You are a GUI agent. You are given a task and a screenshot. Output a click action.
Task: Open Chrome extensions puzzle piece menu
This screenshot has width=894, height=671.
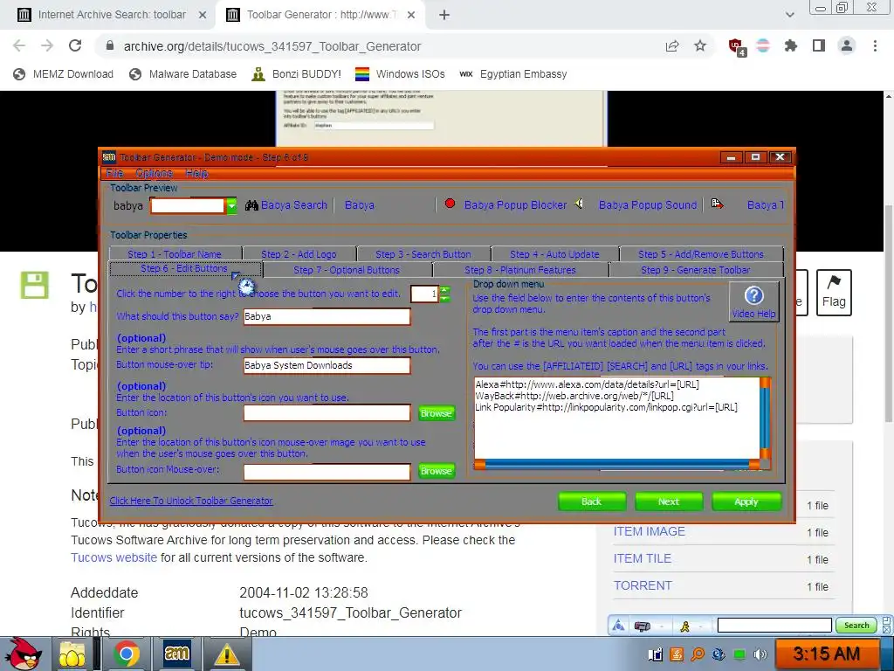[791, 46]
